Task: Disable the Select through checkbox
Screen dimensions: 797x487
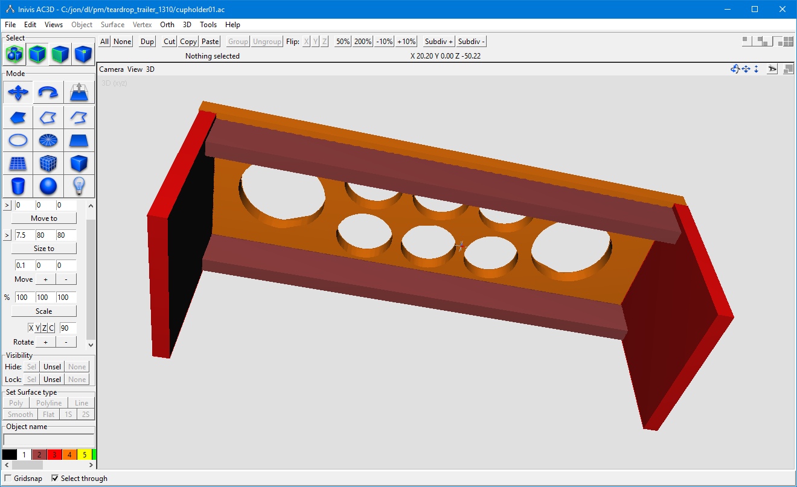Action: 55,478
